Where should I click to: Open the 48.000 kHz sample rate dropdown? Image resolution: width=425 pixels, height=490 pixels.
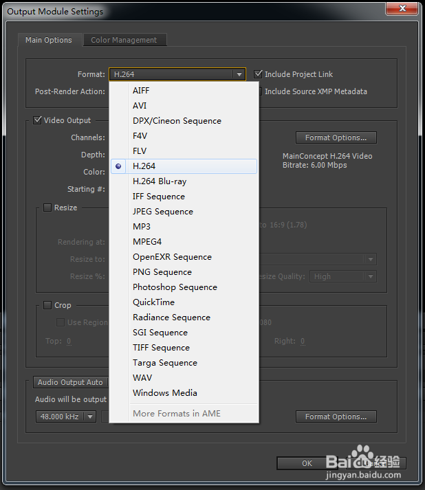(66, 416)
